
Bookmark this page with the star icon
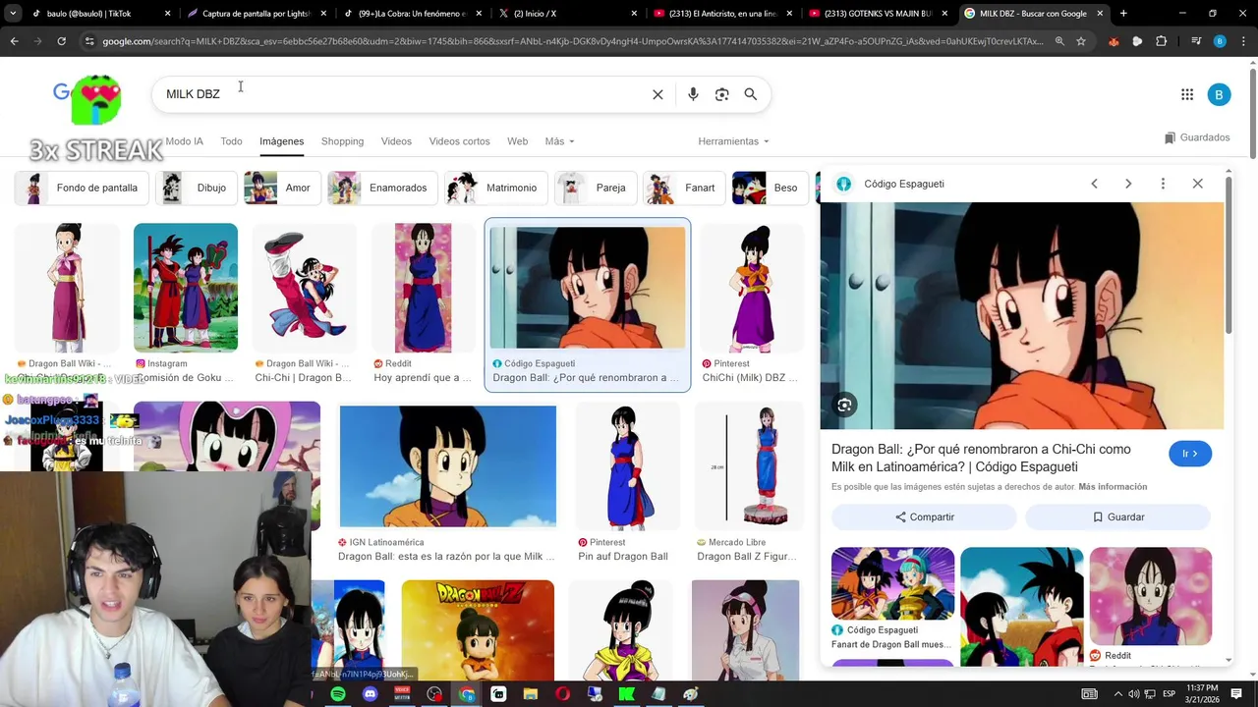[1081, 41]
